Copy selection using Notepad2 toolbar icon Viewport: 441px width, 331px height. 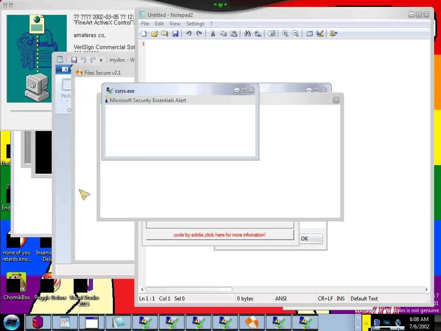point(224,34)
